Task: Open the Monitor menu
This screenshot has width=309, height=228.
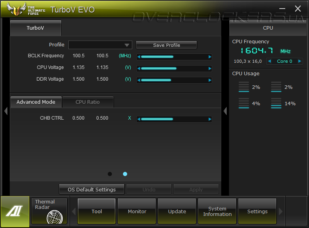Action: click(137, 211)
